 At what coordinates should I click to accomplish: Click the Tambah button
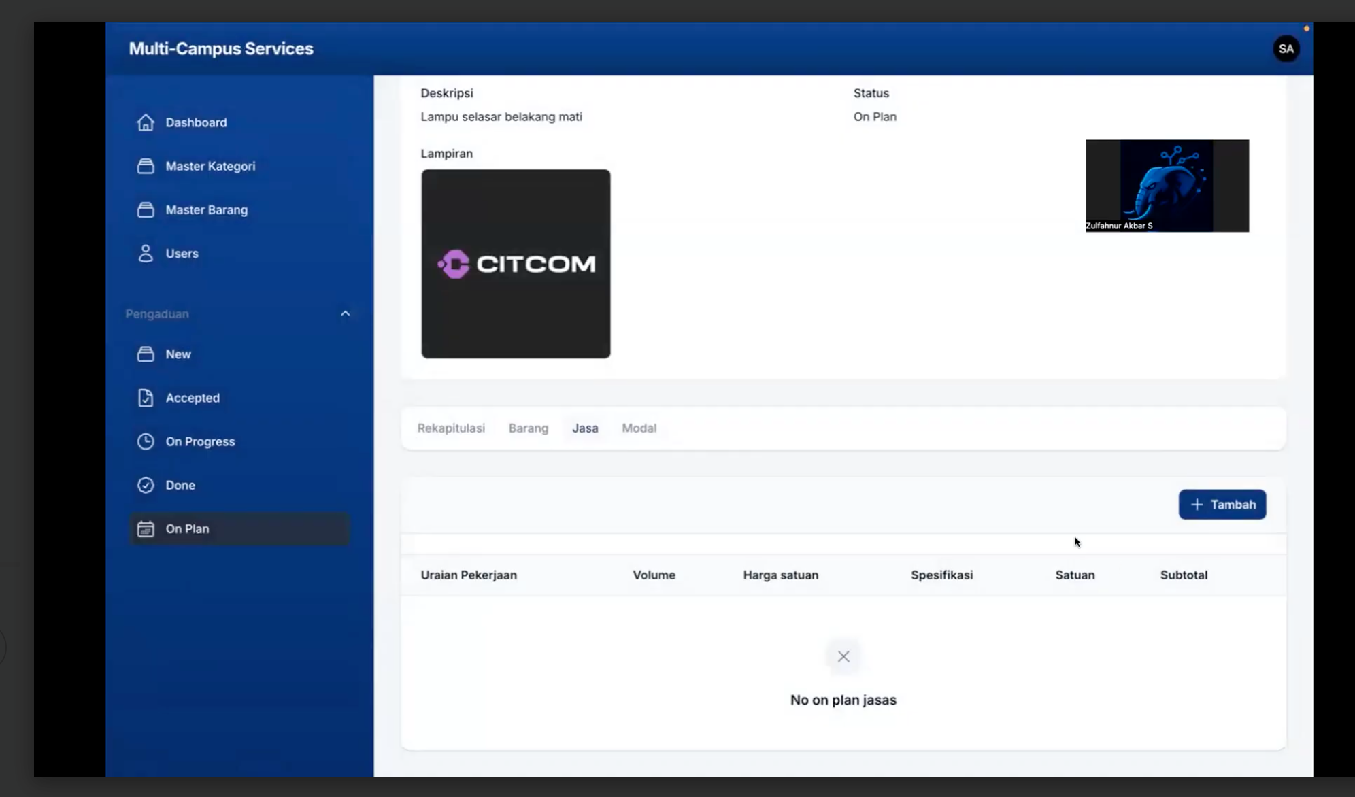point(1222,505)
